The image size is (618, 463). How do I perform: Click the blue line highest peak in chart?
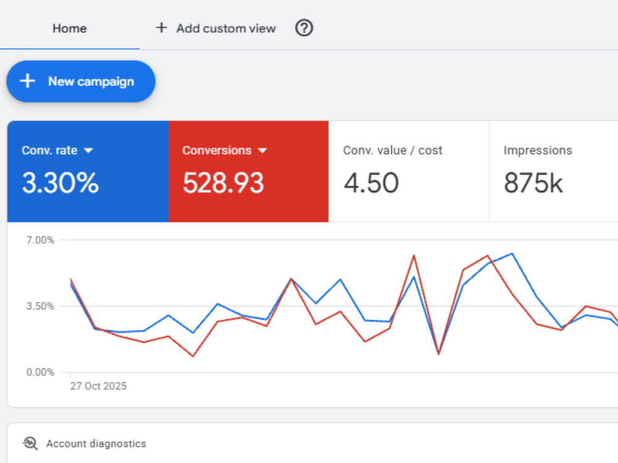click(512, 254)
